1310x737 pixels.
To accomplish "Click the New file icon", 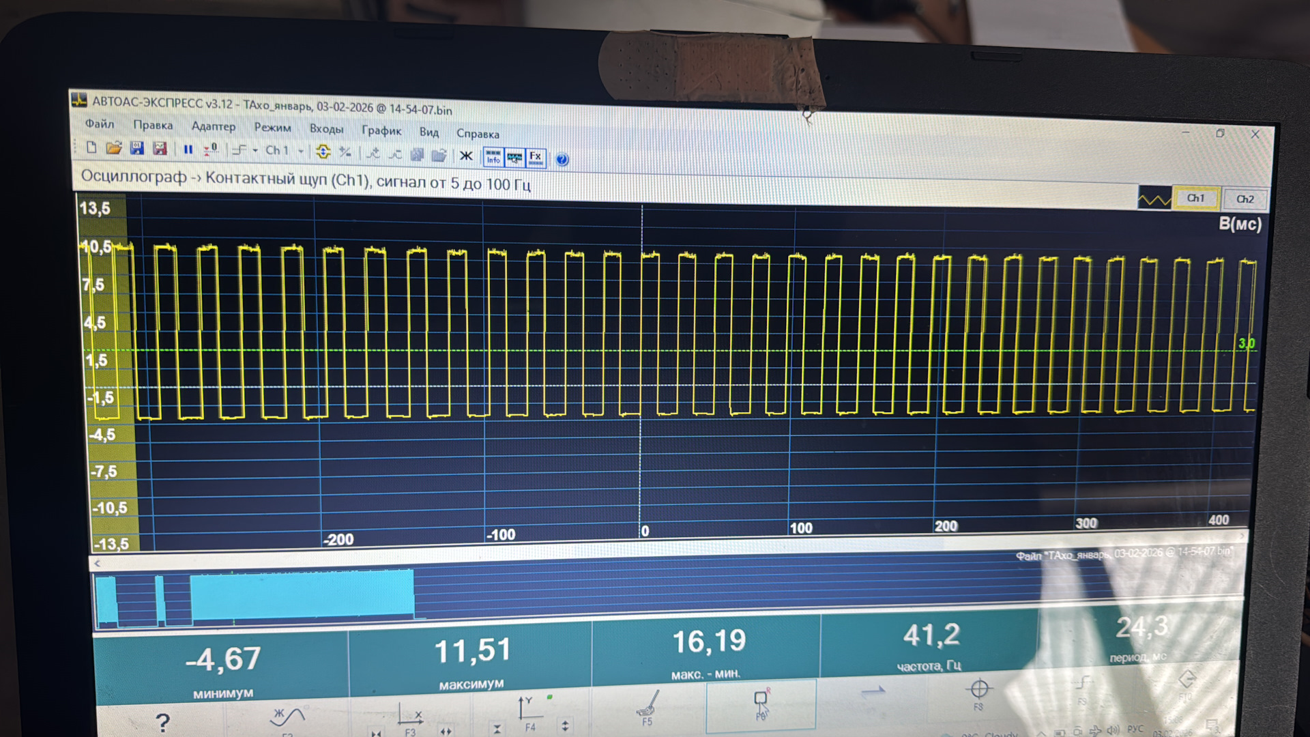I will (x=91, y=147).
